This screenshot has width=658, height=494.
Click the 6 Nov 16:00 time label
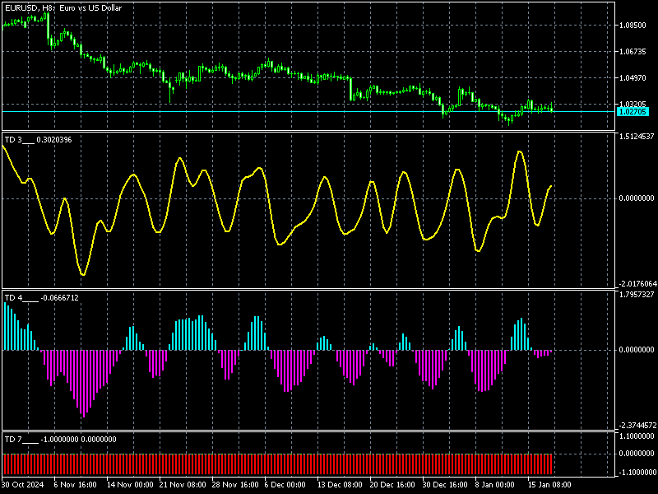75,485
